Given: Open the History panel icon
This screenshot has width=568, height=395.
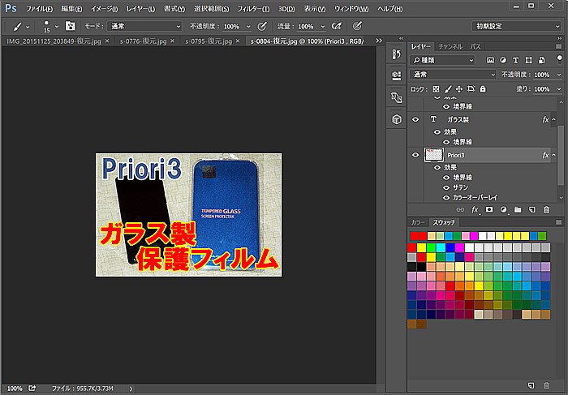Looking at the screenshot, I should 396,54.
